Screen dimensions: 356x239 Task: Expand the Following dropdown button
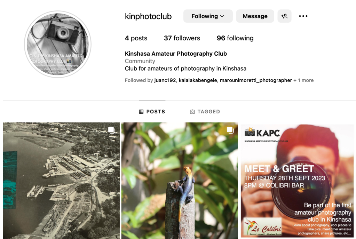click(x=208, y=16)
